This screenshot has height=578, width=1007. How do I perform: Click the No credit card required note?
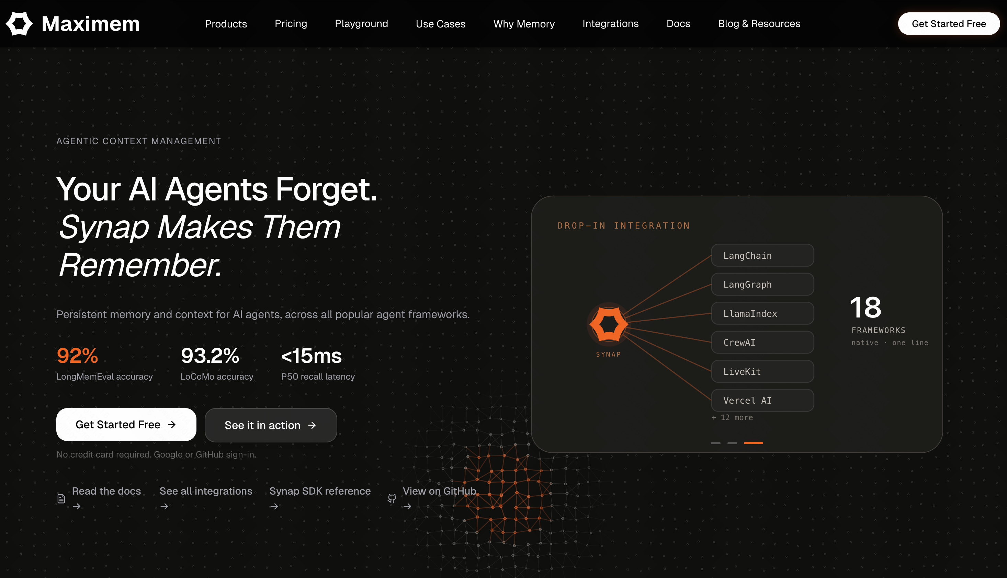(x=156, y=454)
